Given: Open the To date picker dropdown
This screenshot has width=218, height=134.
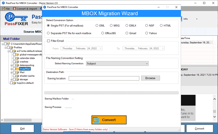Looking at the screenshot, I should 163,48.
